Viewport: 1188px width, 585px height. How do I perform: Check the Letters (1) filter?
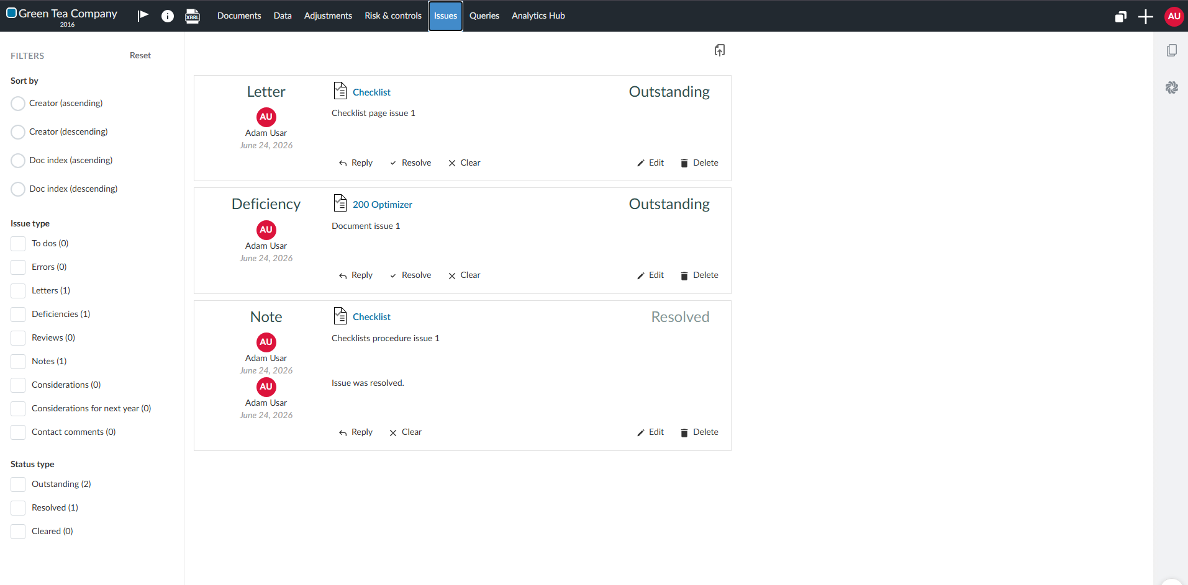point(18,291)
